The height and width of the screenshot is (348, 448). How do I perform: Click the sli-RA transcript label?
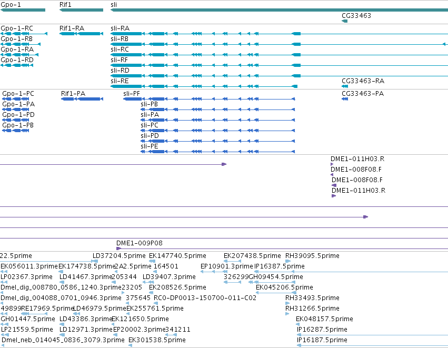120,28
